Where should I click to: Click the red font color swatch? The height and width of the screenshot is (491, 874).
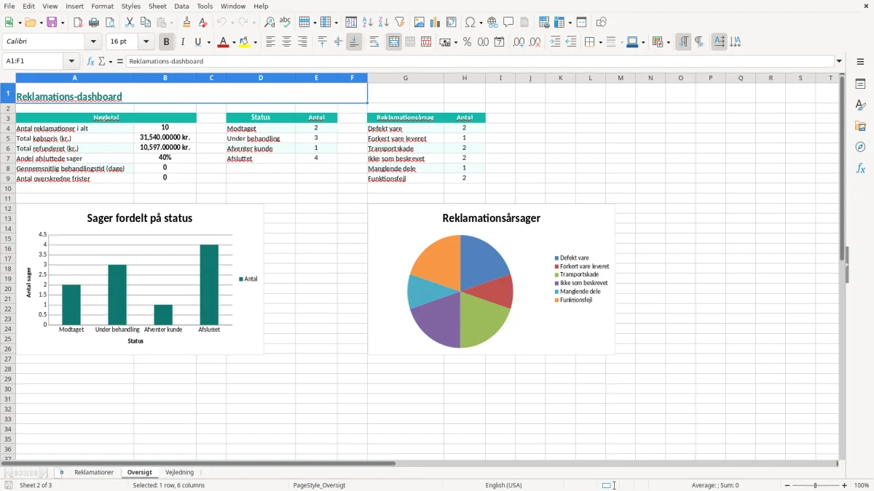pos(222,42)
